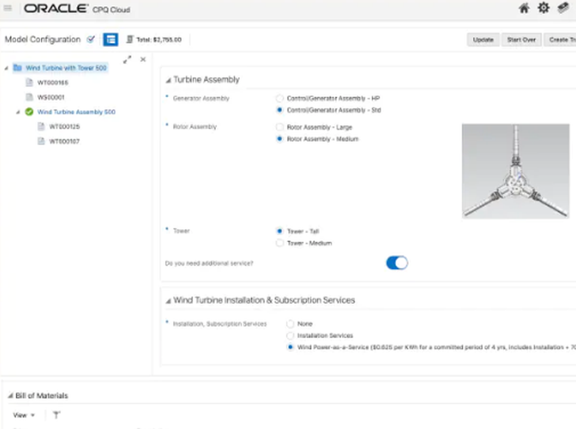Click document icon next to WT000107
576x429 pixels.
(x=41, y=141)
